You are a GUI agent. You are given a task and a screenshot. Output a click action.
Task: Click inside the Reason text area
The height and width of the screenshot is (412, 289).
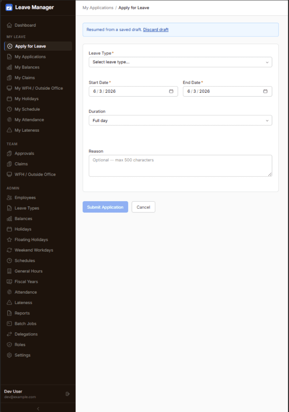[x=180, y=166]
